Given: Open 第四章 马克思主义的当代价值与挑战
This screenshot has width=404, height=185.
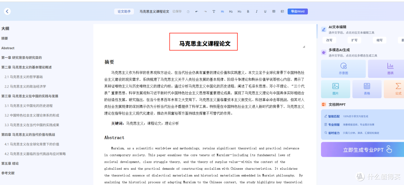Looking at the screenshot, I should click(x=28, y=134).
